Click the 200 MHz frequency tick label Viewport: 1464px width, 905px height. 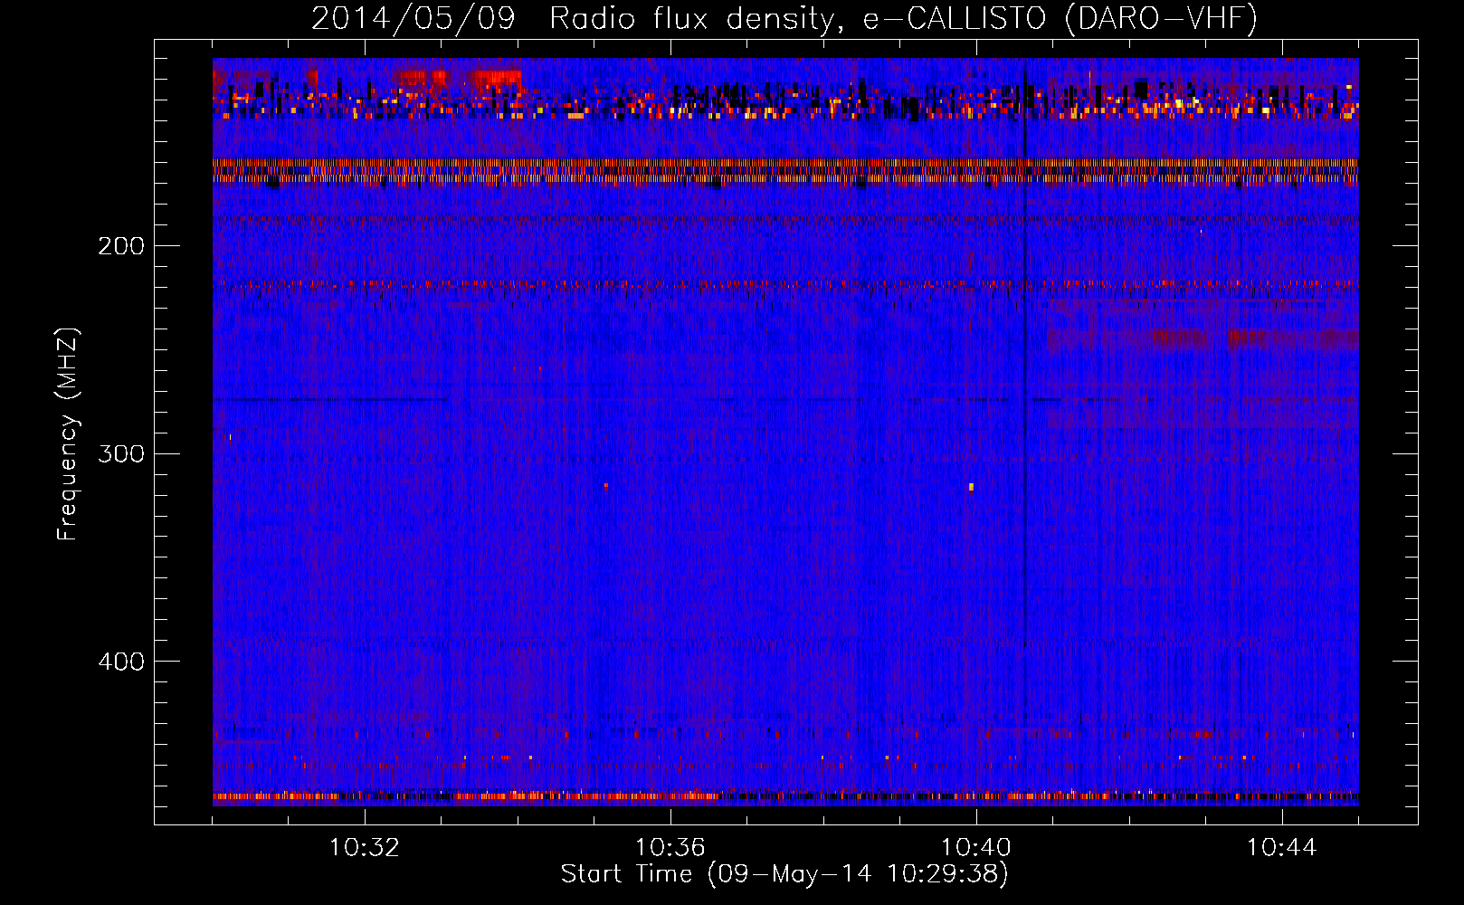coord(121,246)
